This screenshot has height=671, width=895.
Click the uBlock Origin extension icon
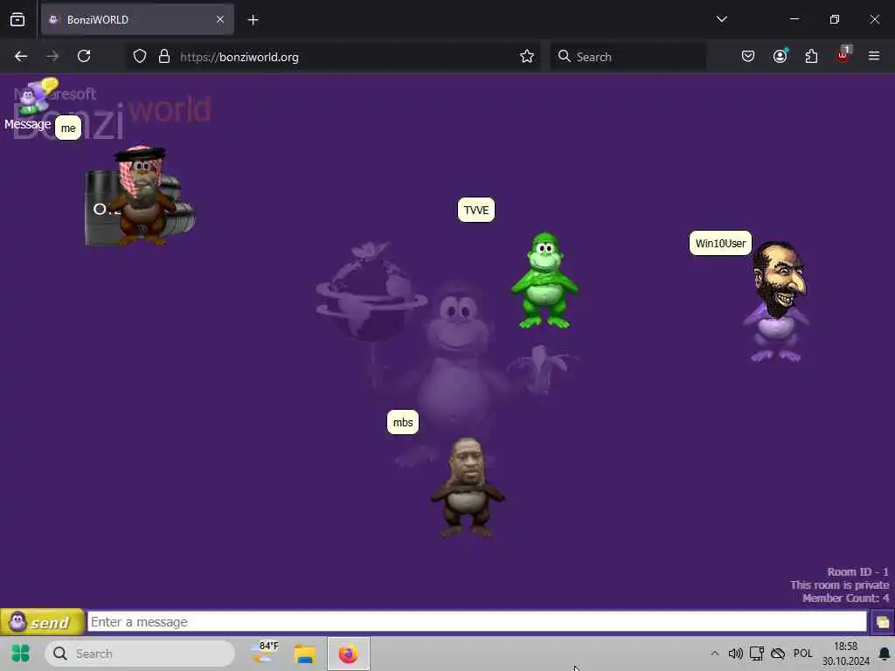coord(843,55)
